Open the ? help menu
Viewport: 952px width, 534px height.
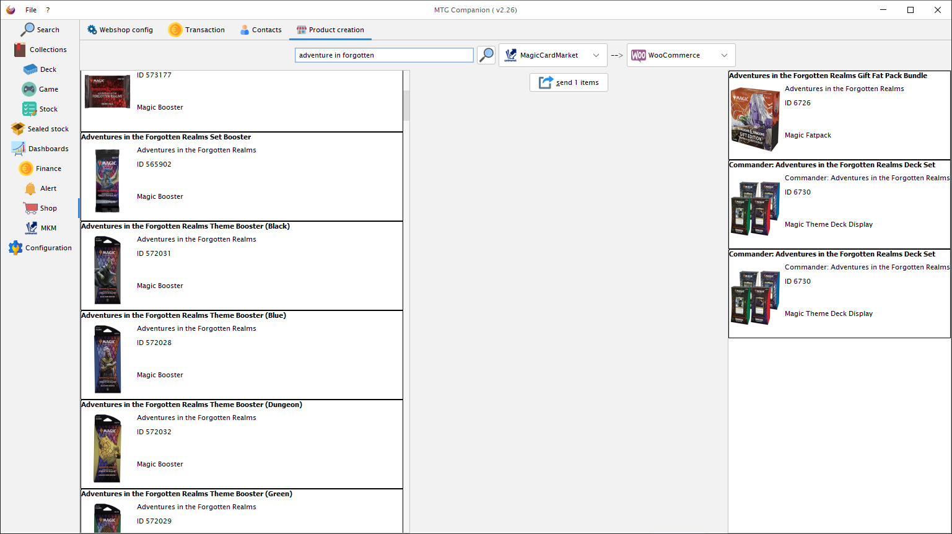(x=48, y=10)
